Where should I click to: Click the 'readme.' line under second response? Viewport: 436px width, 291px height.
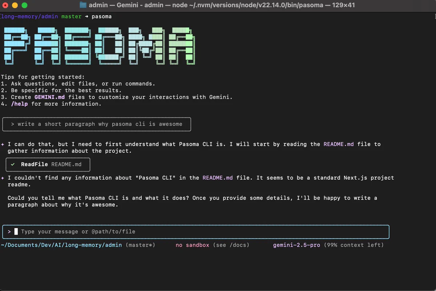[x=19, y=185]
